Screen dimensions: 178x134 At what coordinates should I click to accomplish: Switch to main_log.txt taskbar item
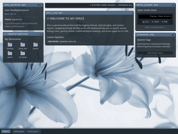[x=19, y=131]
